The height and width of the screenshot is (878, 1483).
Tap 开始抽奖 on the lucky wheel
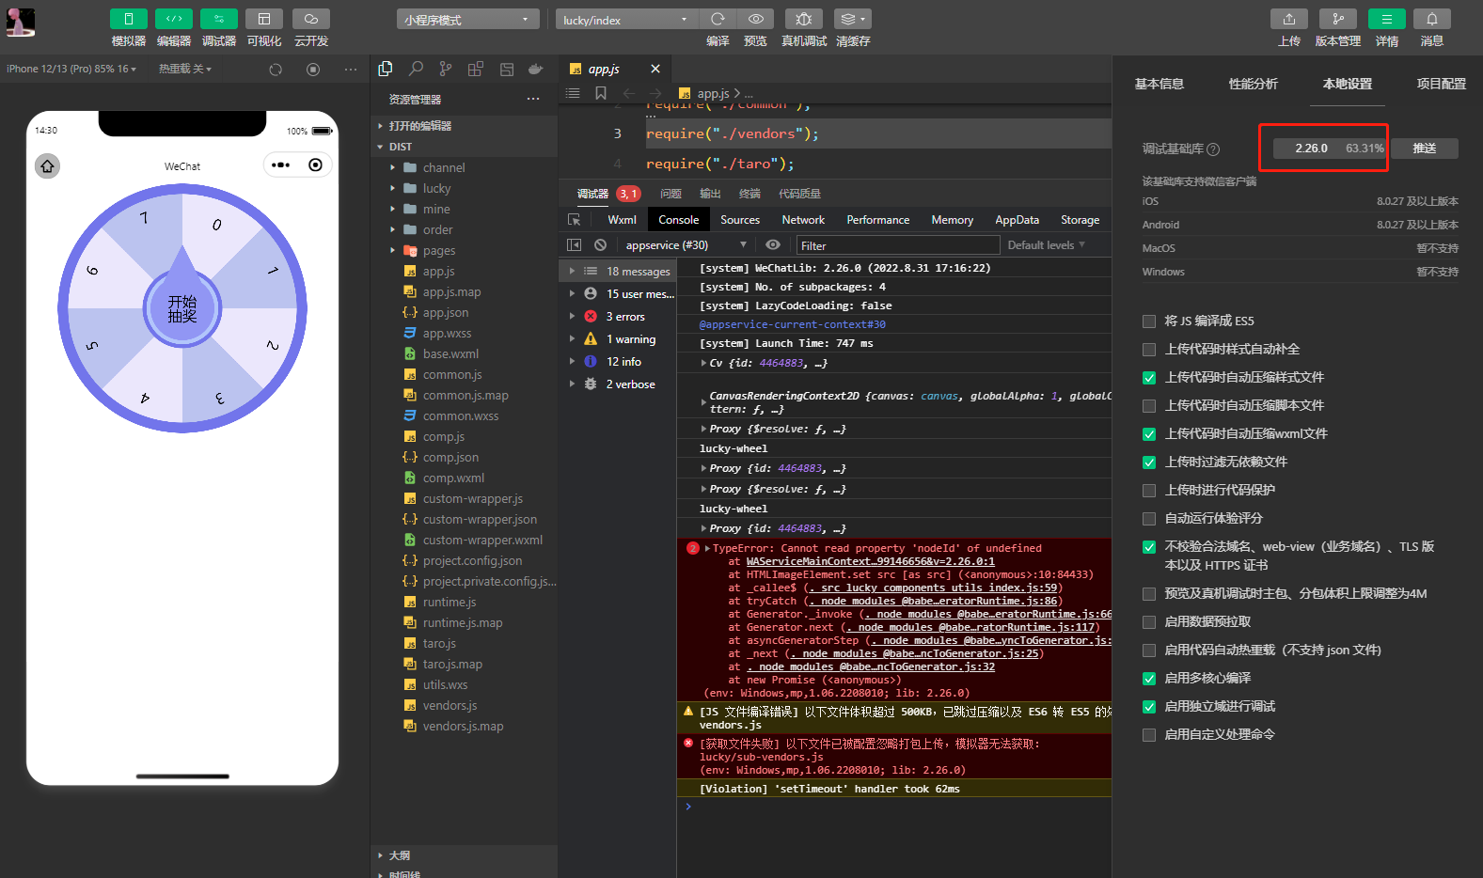coord(182,308)
